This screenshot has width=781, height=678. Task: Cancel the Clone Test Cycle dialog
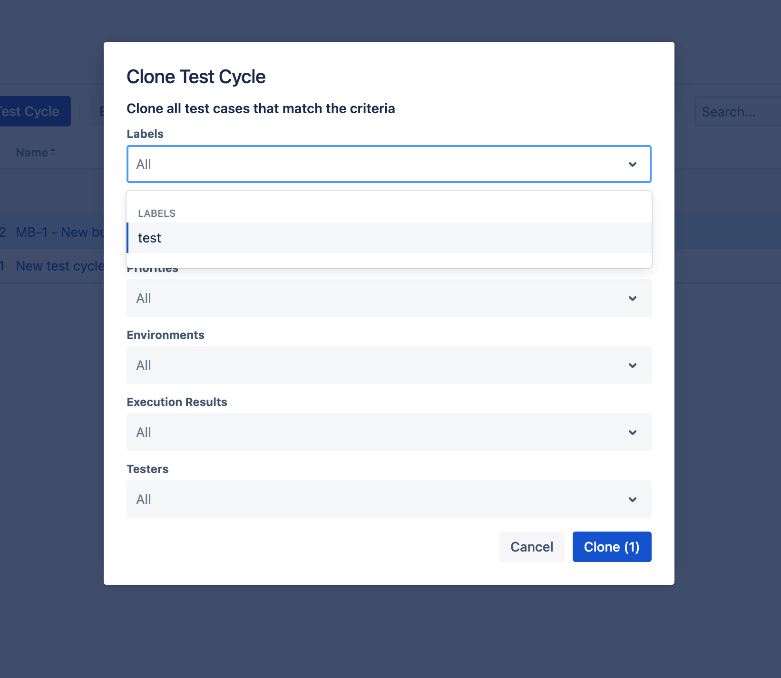531,547
